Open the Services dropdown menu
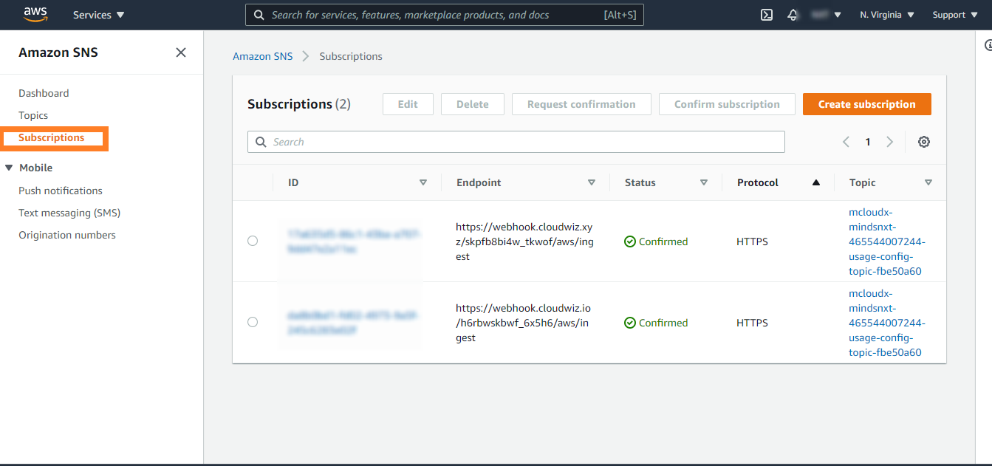The image size is (992, 466). point(99,15)
